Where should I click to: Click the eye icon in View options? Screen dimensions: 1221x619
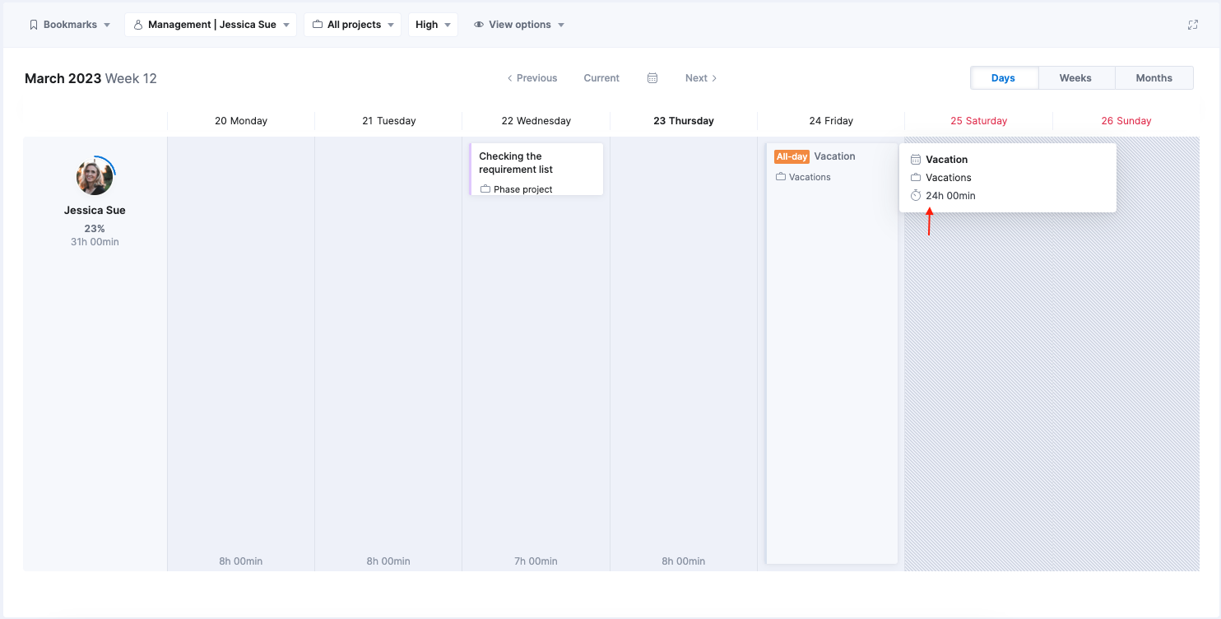point(478,25)
